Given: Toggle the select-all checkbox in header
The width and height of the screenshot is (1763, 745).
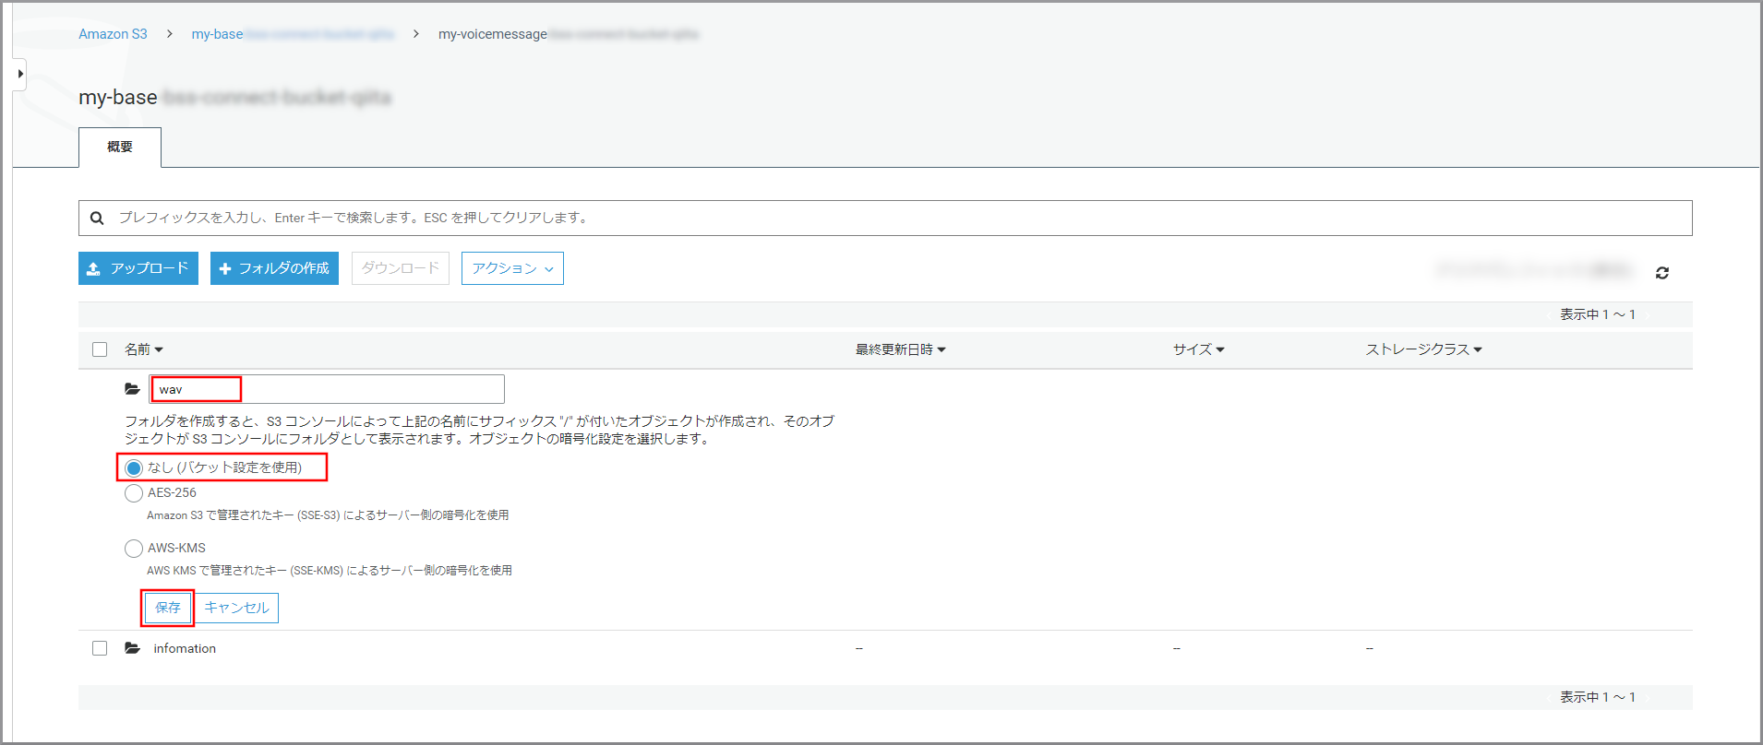Looking at the screenshot, I should click(100, 349).
